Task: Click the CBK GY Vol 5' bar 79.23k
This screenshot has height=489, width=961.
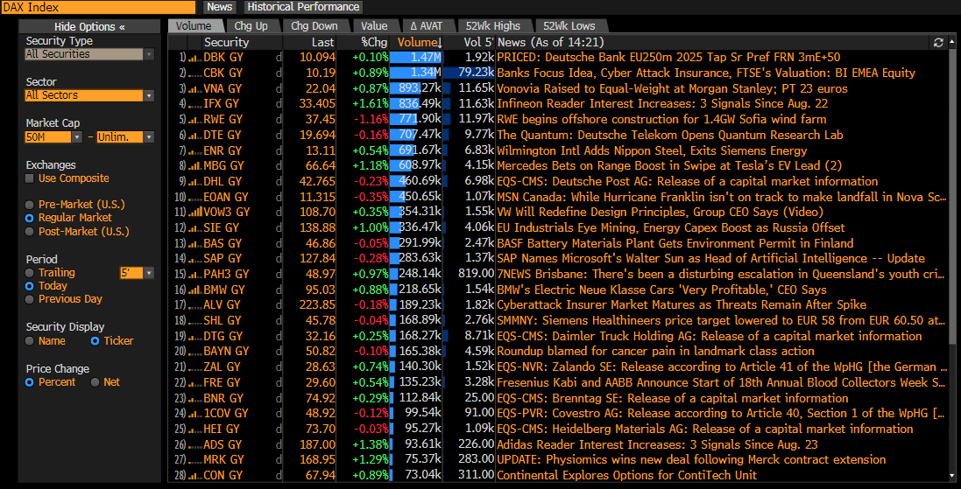Action: pos(469,73)
